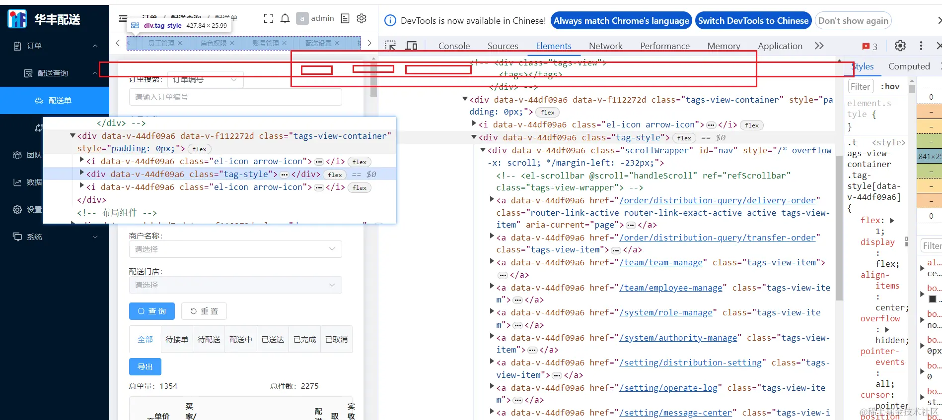The image size is (942, 420).
Task: Follow the /team/team-manage href link
Action: (x=661, y=262)
